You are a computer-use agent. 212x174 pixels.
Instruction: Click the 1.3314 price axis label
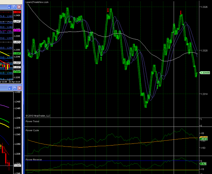click(204, 94)
